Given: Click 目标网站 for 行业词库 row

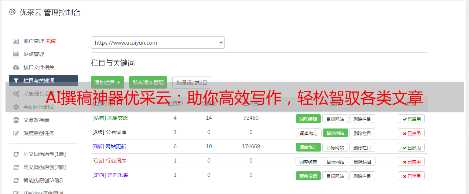Looking at the screenshot, I should [x=336, y=161].
